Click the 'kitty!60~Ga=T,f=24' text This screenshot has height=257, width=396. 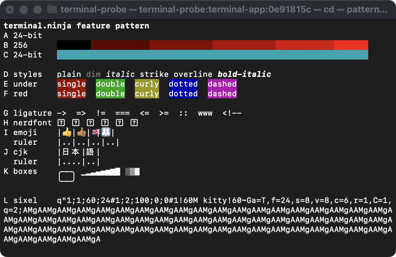pyautogui.click(x=247, y=200)
